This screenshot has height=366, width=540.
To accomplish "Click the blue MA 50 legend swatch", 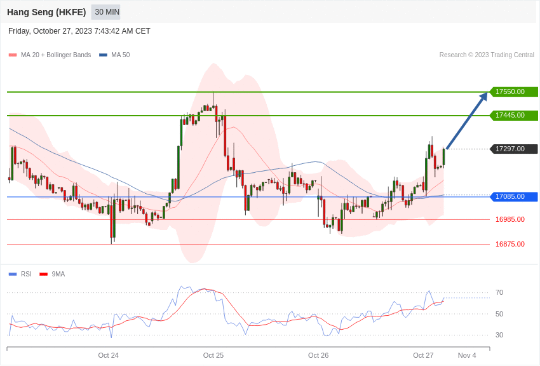I will pos(104,55).
